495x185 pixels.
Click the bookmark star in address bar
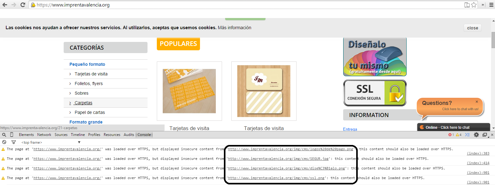pos(474,5)
